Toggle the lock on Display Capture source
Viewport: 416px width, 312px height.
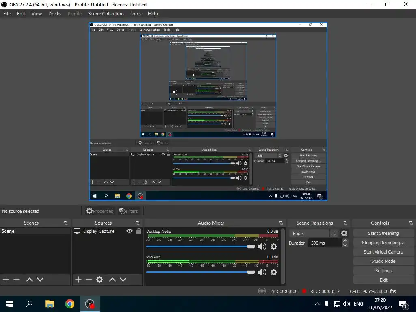coord(139,231)
